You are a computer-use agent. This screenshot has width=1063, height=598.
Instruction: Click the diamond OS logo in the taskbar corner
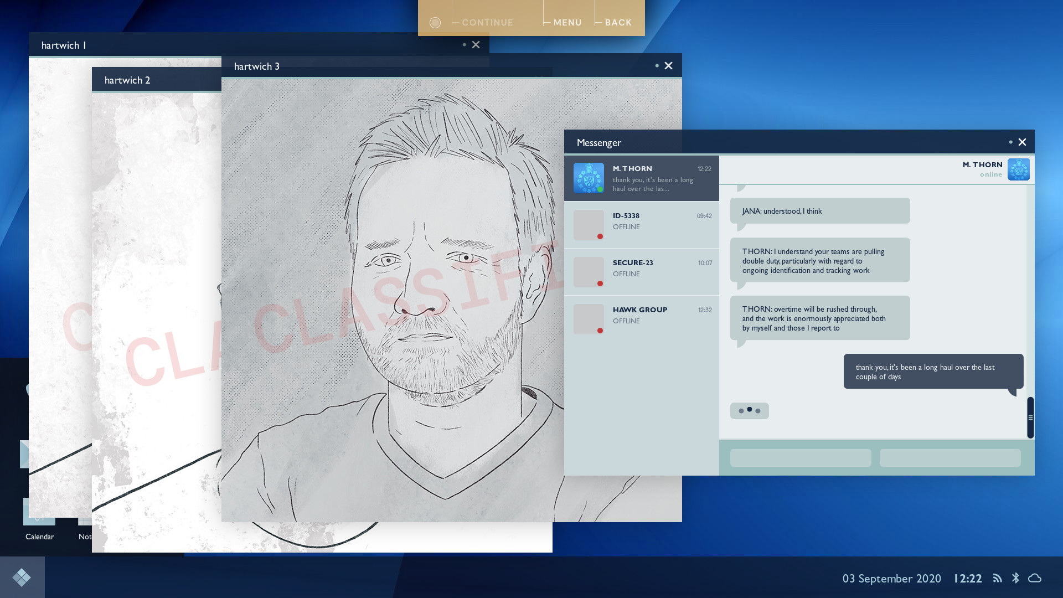(22, 577)
